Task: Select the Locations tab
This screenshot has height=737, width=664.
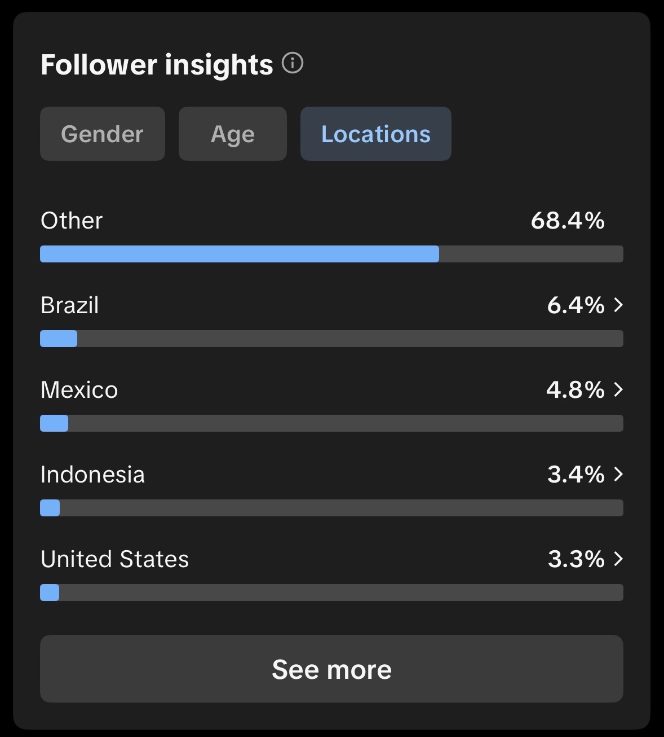Action: (375, 134)
